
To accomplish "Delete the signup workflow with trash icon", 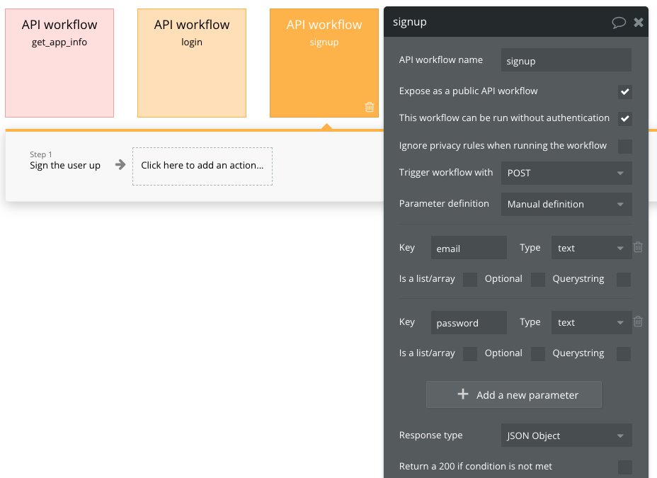I will 369,107.
